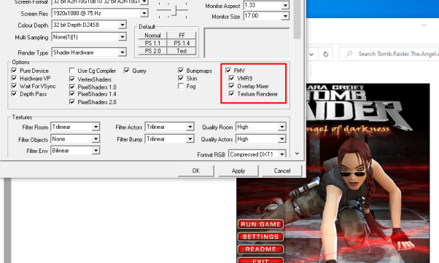Open the Screen Format dropdown

pos(144,2)
